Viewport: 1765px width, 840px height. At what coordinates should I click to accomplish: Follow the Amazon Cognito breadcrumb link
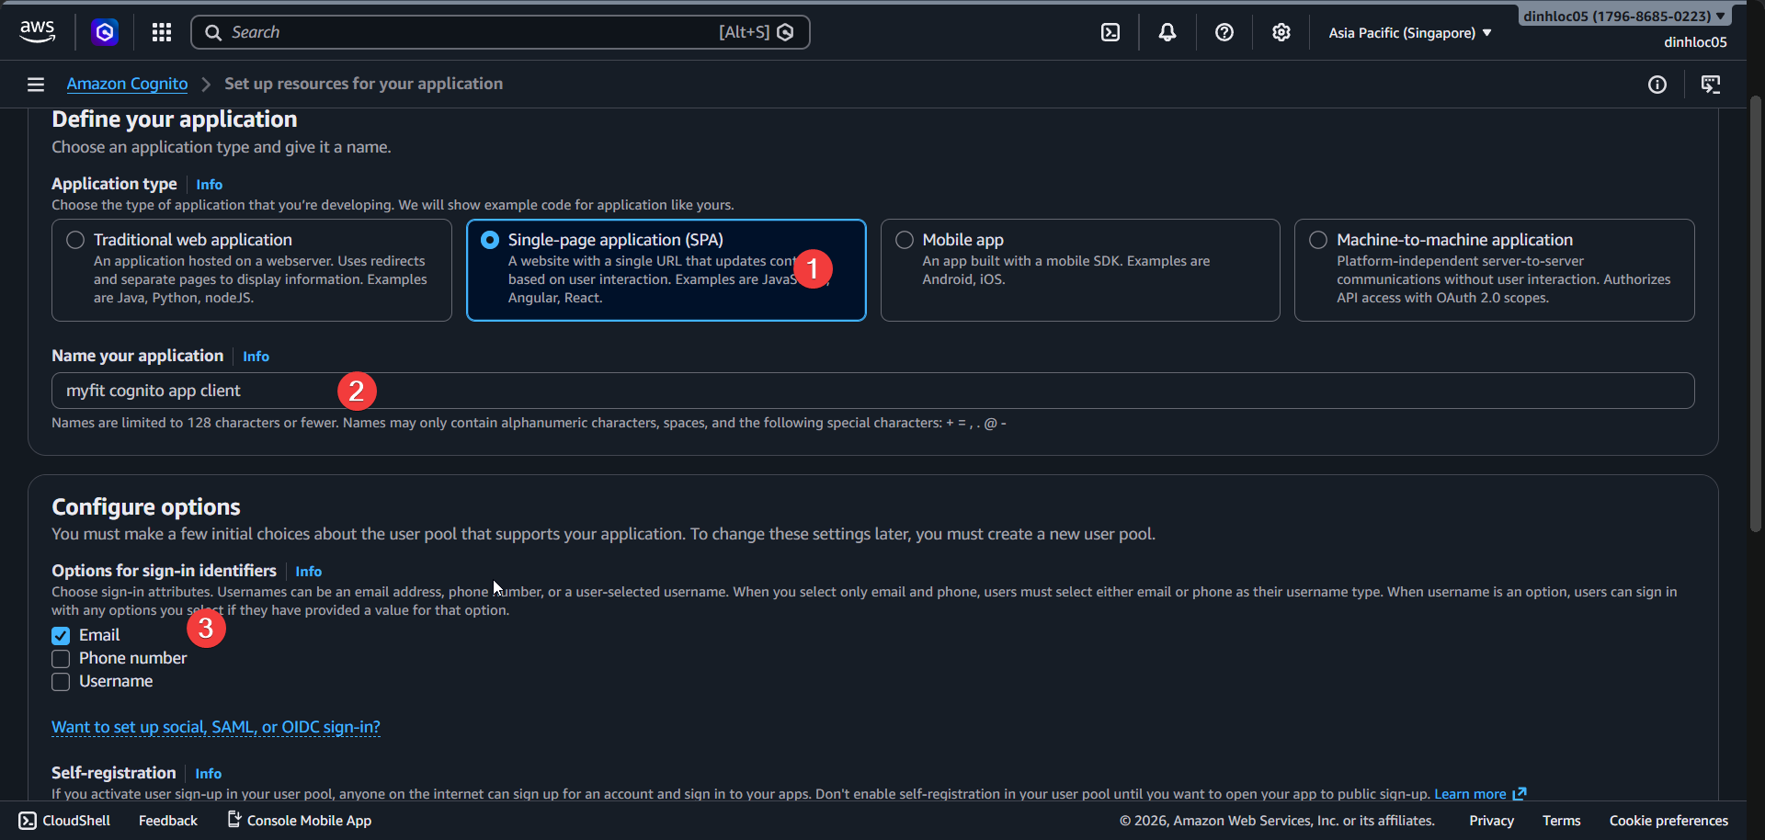tap(126, 83)
